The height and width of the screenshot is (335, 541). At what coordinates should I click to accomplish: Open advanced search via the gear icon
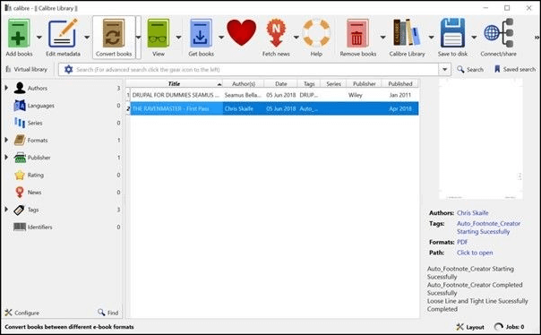(68, 69)
